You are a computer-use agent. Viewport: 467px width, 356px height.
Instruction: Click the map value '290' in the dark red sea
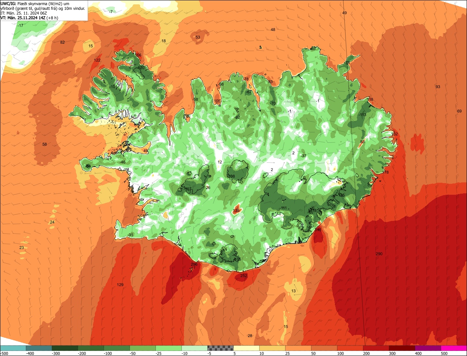(x=379, y=254)
